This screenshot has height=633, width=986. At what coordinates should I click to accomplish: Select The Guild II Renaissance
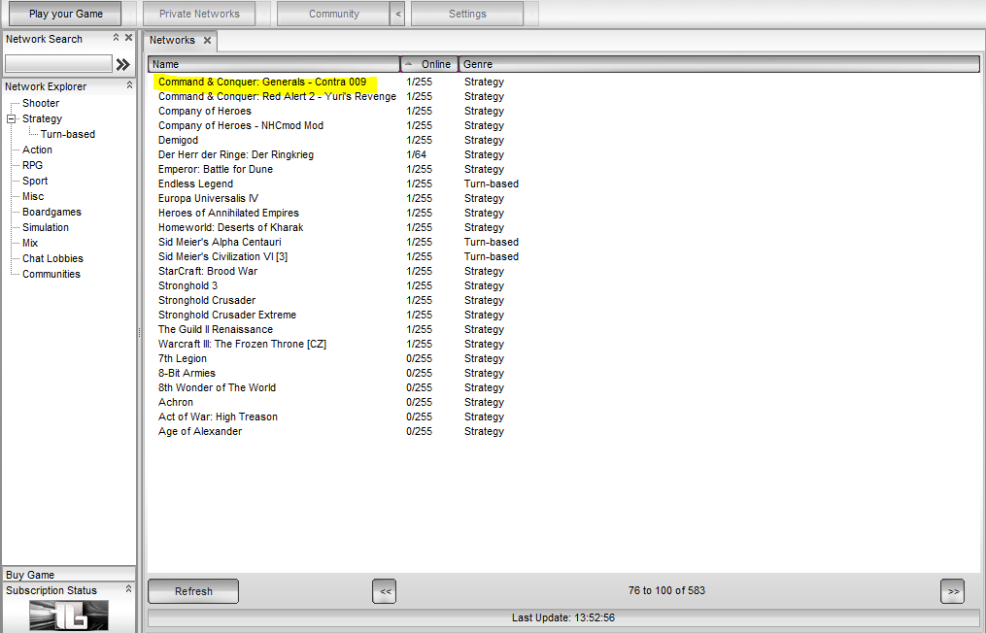[x=216, y=329]
